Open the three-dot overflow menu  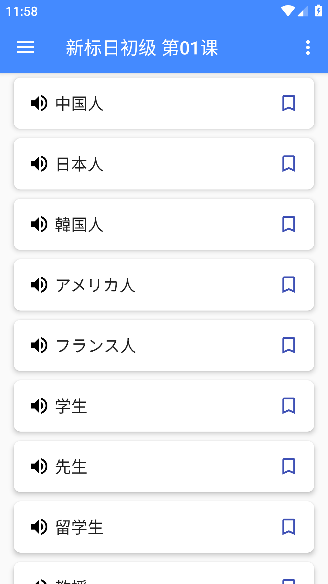308,47
